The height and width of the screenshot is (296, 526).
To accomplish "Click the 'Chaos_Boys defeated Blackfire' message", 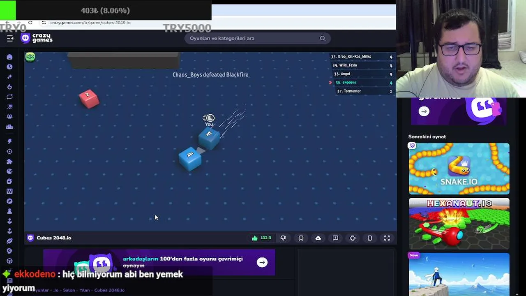I will pos(210,75).
